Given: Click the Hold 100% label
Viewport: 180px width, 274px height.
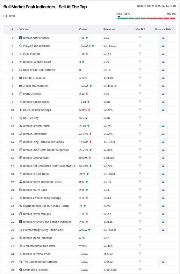Looking at the screenshot, I should [123, 14].
